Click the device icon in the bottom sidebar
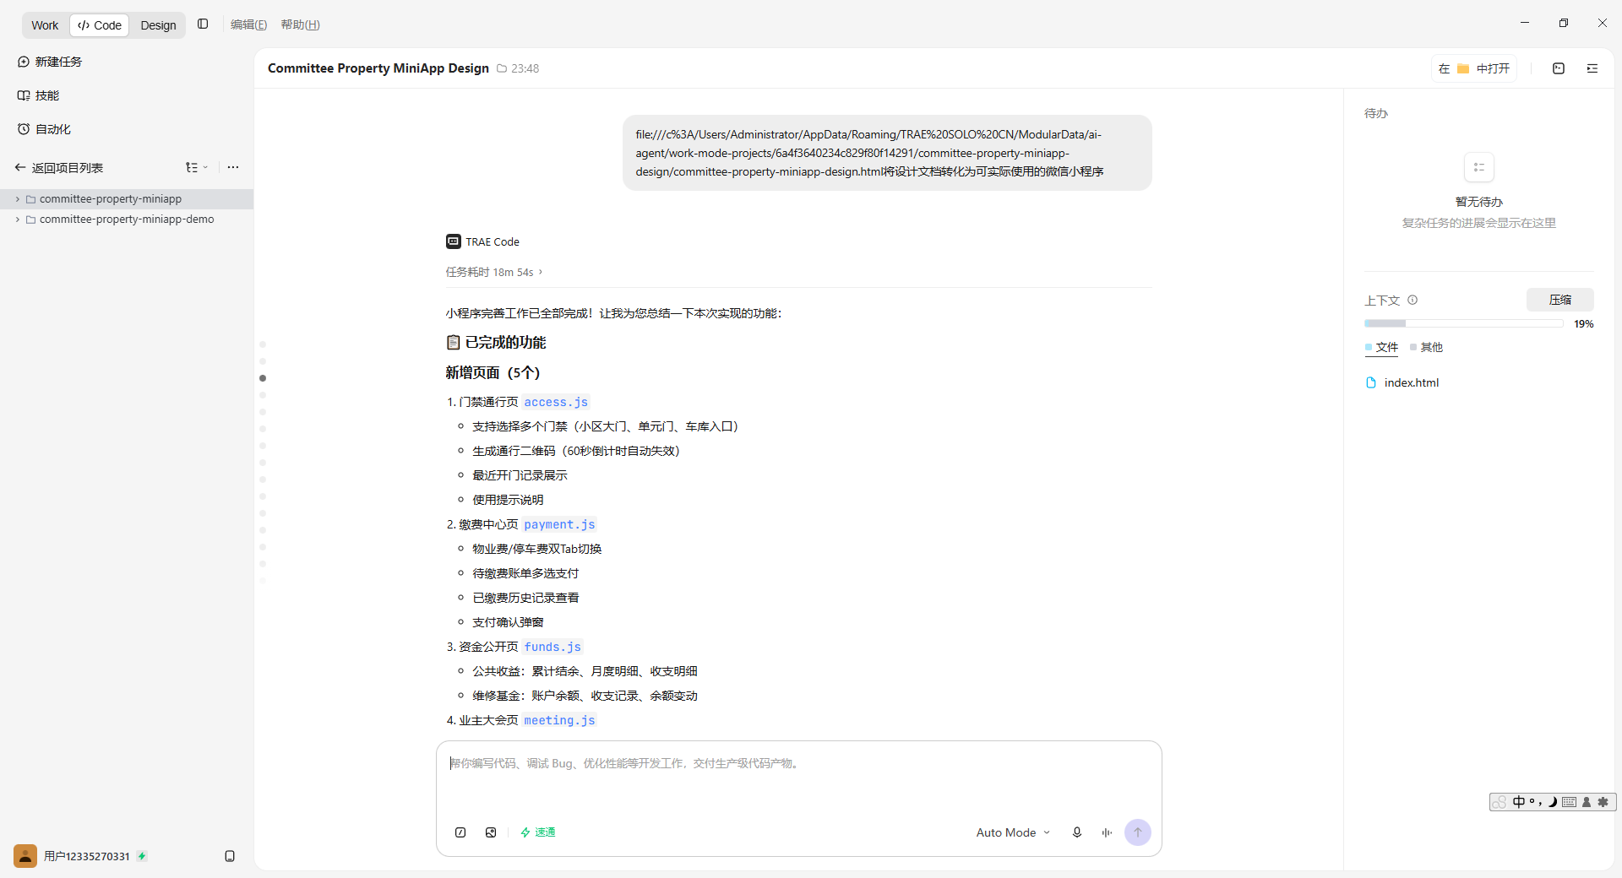The height and width of the screenshot is (878, 1622). pyautogui.click(x=230, y=856)
